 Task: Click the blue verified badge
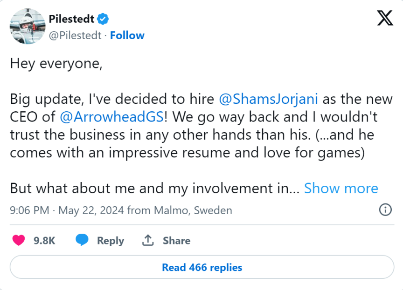tap(103, 19)
